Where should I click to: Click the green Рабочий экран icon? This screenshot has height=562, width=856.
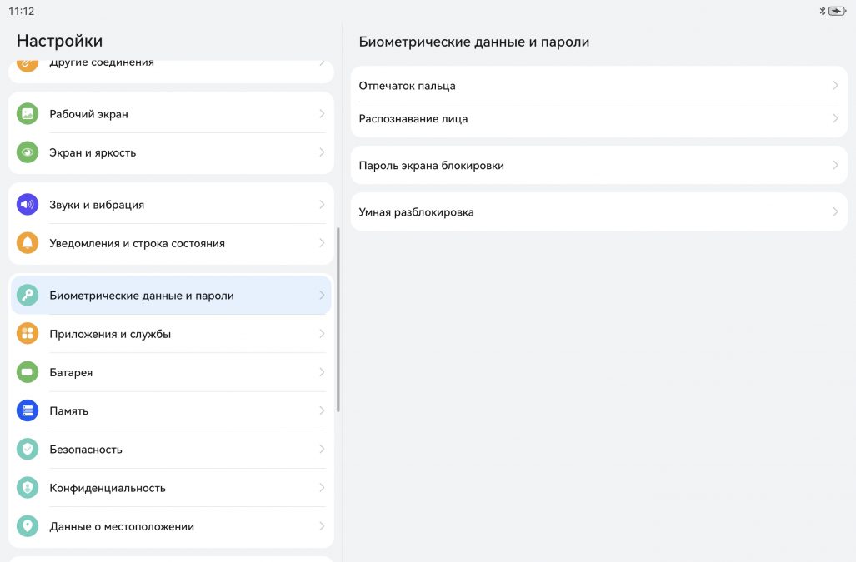click(x=28, y=114)
